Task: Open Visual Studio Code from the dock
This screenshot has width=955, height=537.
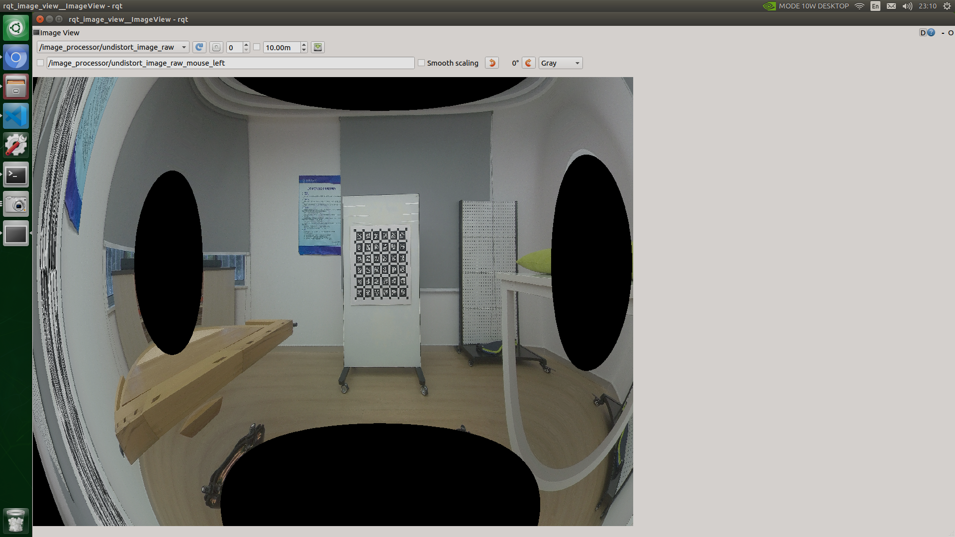Action: point(16,116)
